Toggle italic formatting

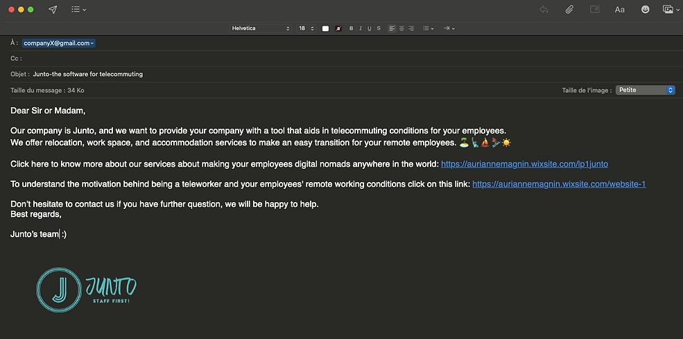[x=361, y=28]
